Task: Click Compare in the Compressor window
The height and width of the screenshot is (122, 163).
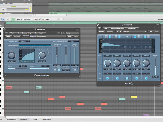Action: click(17, 36)
